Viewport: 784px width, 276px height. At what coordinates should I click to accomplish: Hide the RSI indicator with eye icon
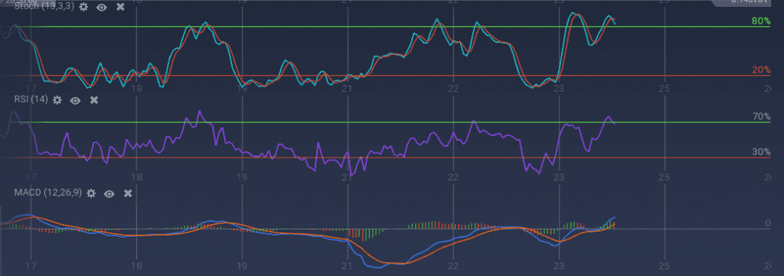click(x=76, y=100)
